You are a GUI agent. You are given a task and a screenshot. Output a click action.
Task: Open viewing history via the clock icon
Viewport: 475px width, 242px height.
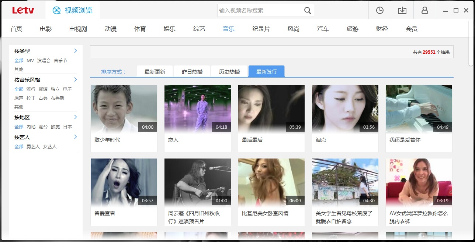pos(379,10)
